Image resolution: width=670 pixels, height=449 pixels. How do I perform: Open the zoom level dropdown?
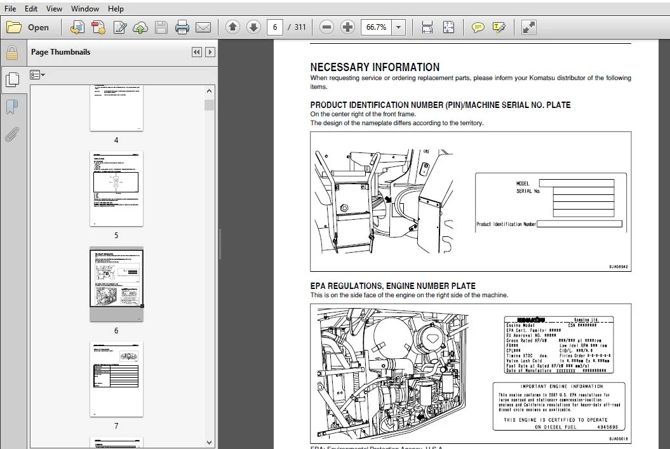[399, 27]
